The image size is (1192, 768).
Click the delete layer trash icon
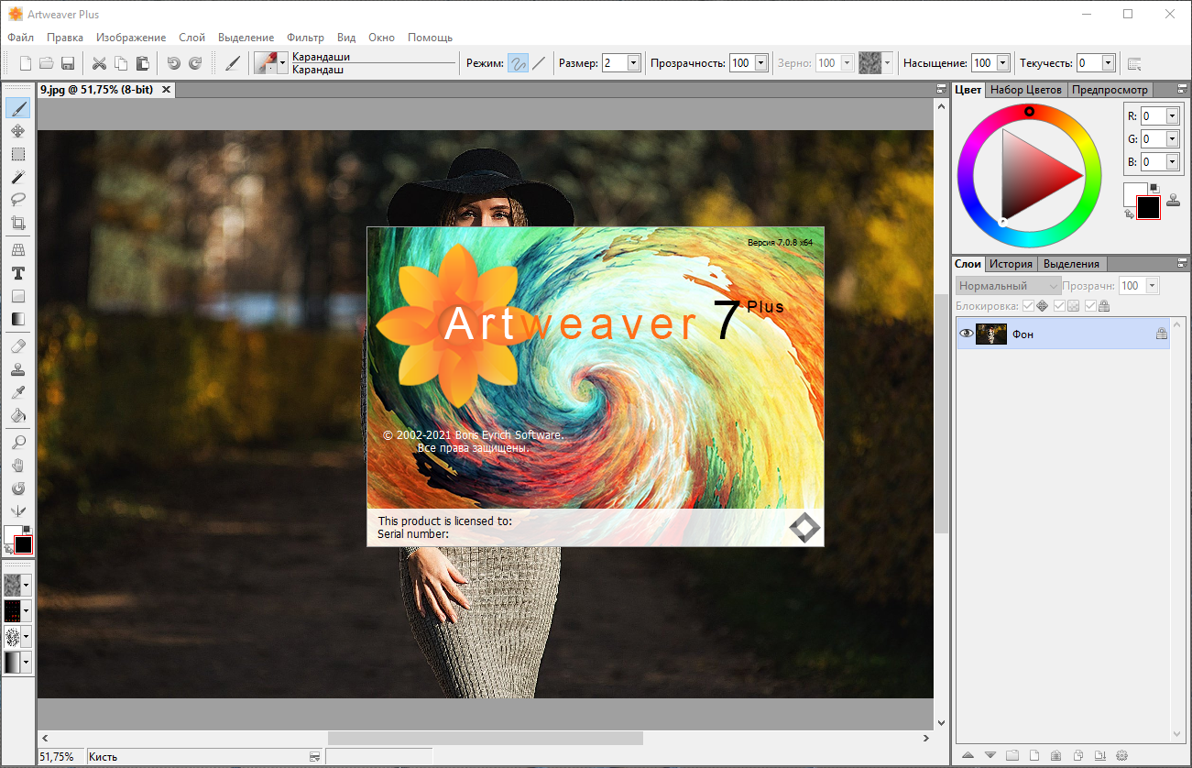(x=1055, y=755)
